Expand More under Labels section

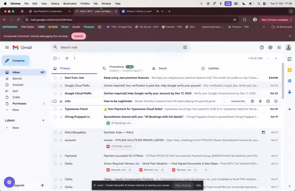click(16, 128)
